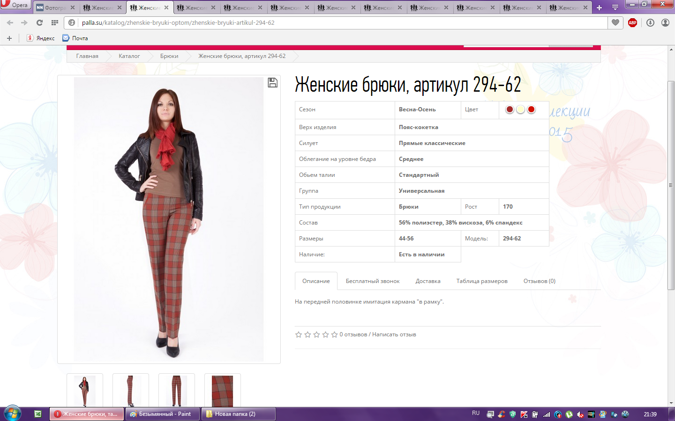Open Excel from the taskbar
The width and height of the screenshot is (675, 421).
38,414
